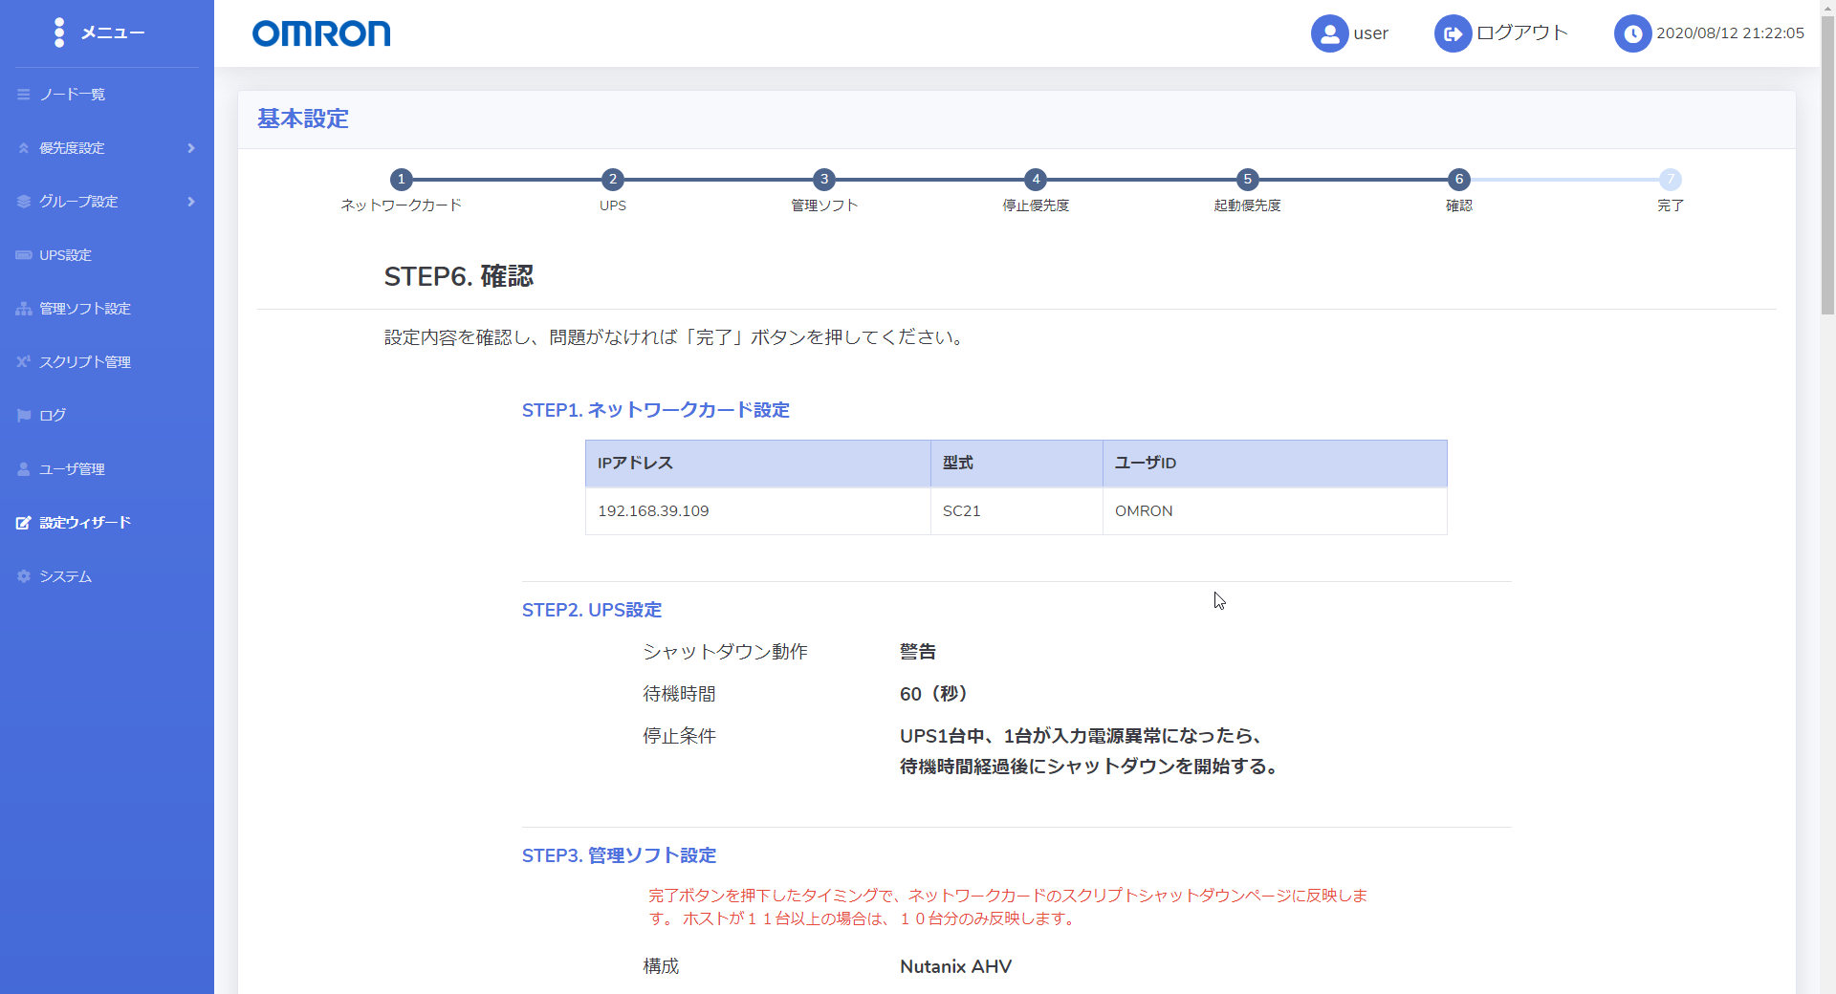The height and width of the screenshot is (994, 1836).
Task: Click STEP3. 管理ソフト設定 heading
Action: (619, 855)
